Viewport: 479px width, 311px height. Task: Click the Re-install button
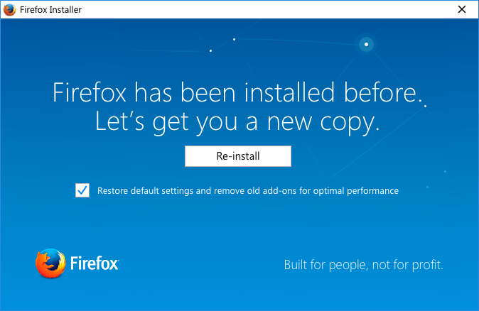(x=238, y=156)
